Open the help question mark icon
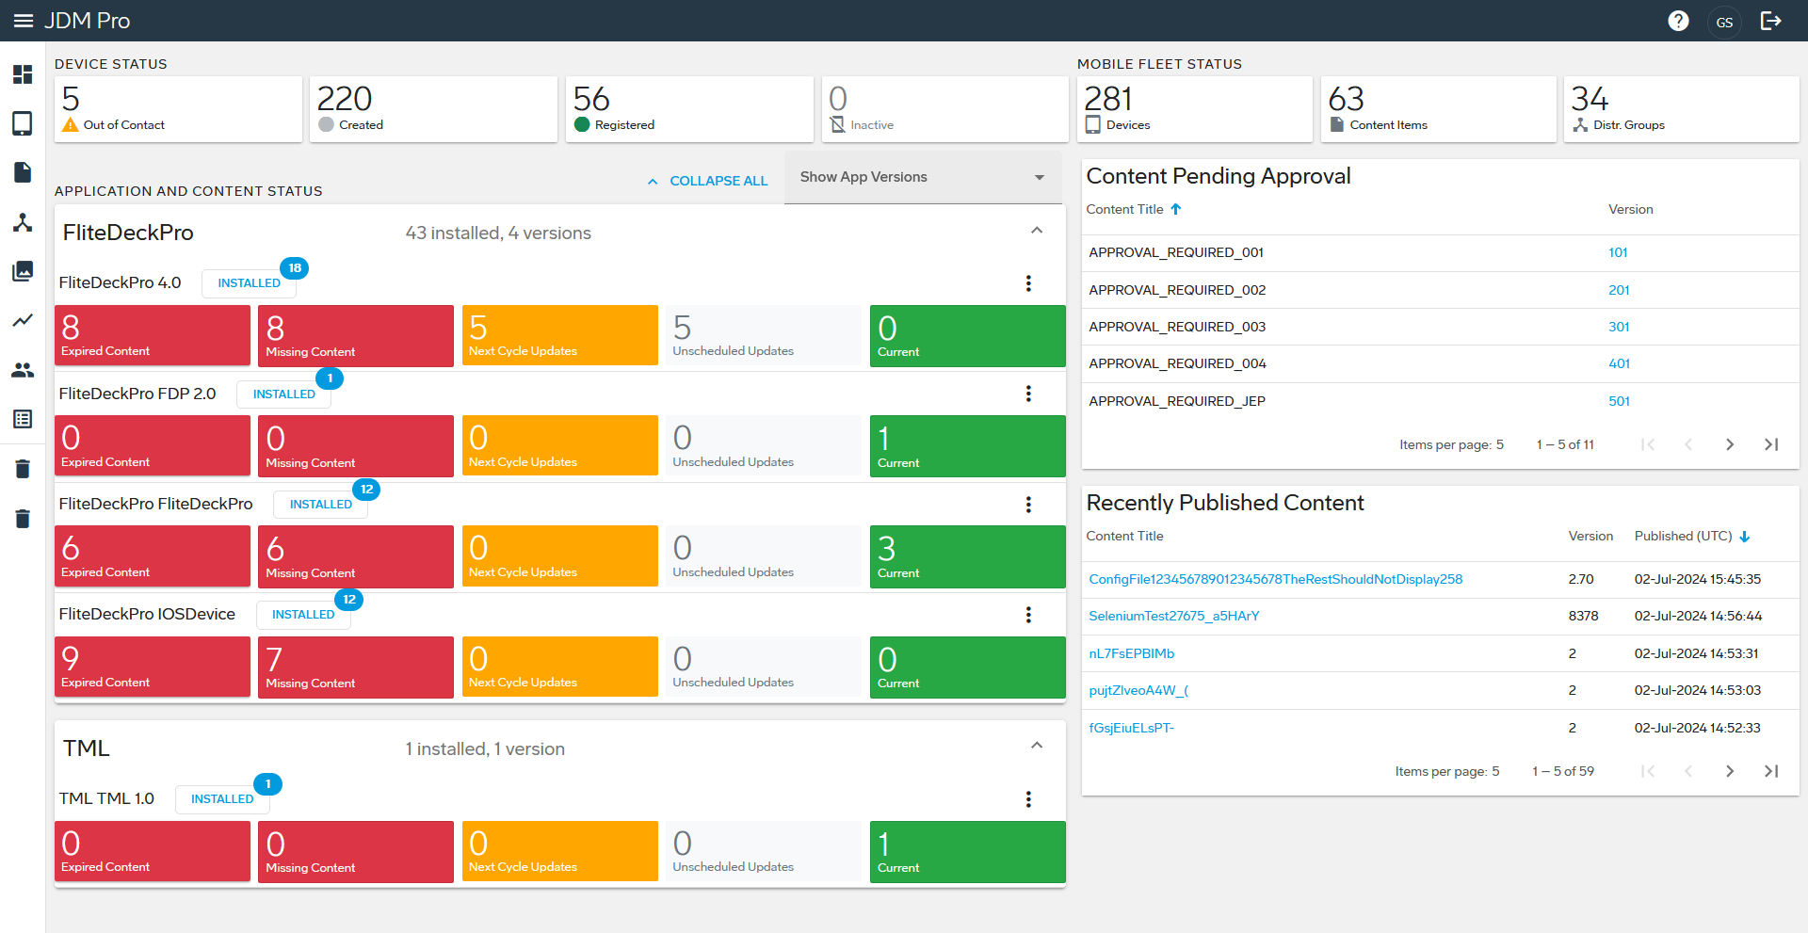 click(x=1678, y=21)
